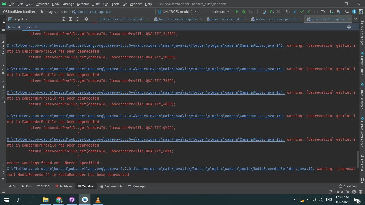Commit changes with the green checkmark icon

302,12
